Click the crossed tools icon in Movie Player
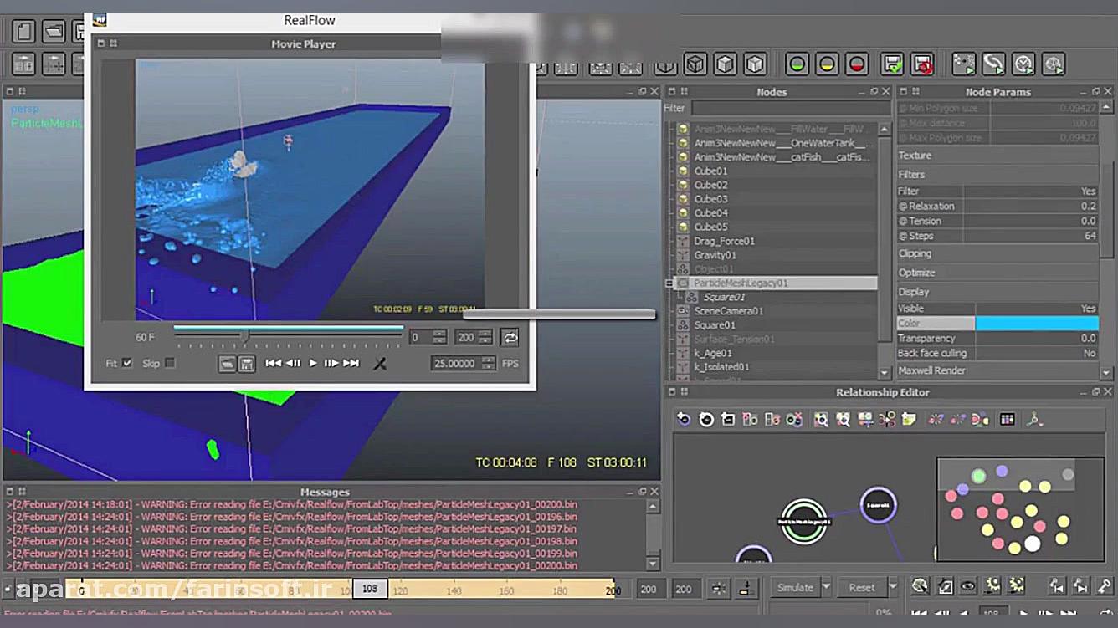Screen dimensions: 1118x628 (x=380, y=363)
